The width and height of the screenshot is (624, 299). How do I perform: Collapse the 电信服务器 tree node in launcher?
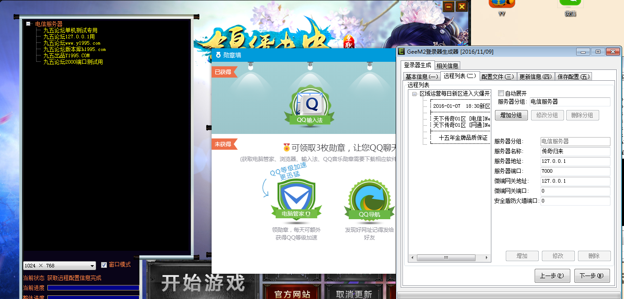click(28, 24)
